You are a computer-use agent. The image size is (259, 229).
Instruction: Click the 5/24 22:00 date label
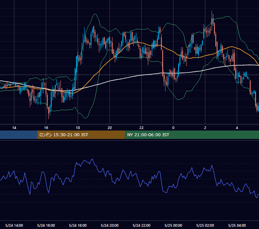click(x=142, y=225)
